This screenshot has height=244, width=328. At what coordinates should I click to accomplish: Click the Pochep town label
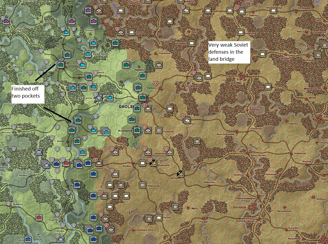(203, 222)
